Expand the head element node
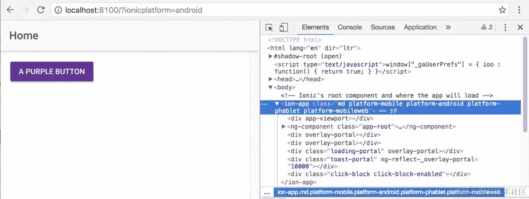Viewport: 529px width, 199px height. 270,79
